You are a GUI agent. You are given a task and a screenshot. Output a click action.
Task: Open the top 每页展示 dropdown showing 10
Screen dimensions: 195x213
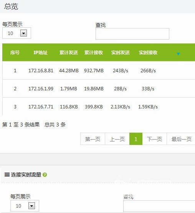17,33
